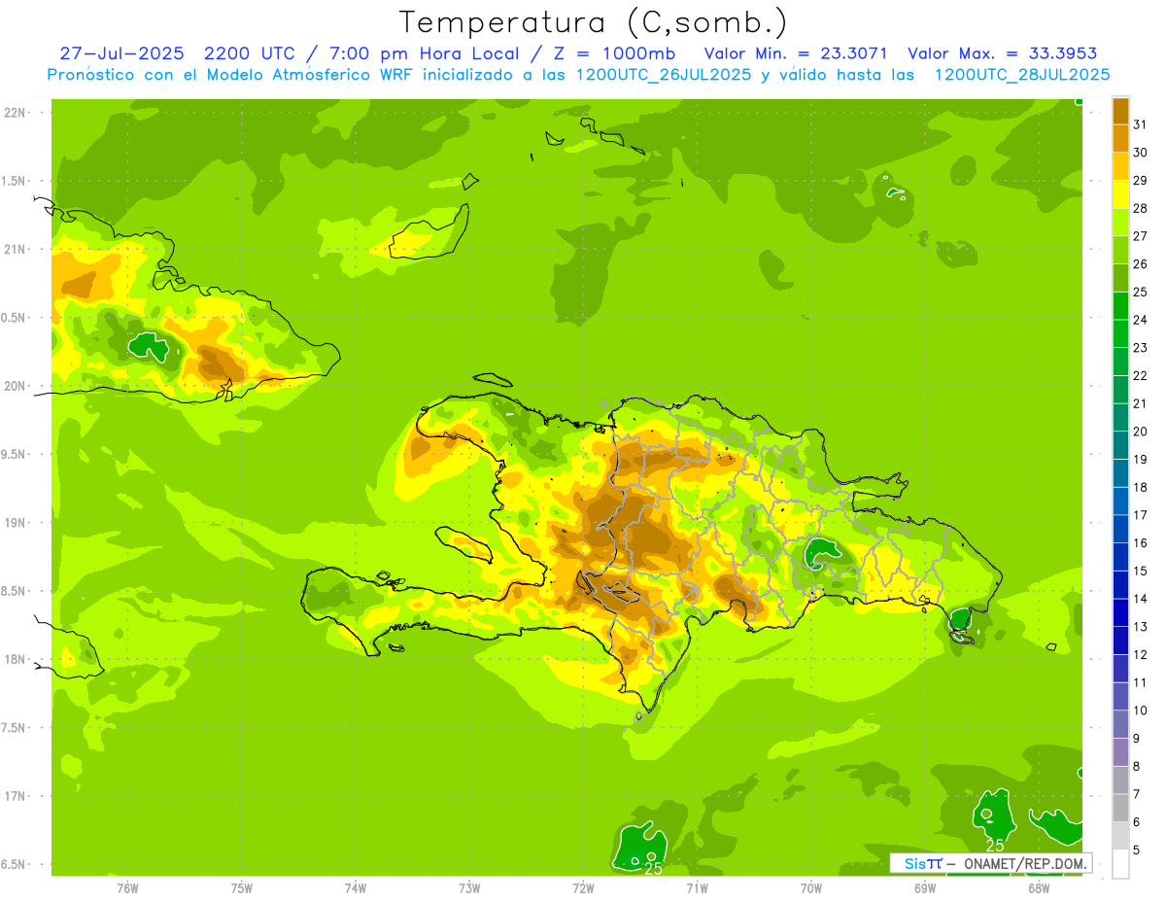Click the longitude label "71W"

(697, 888)
